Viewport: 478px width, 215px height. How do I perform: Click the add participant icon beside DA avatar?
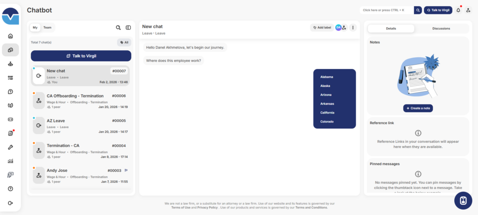[344, 27]
